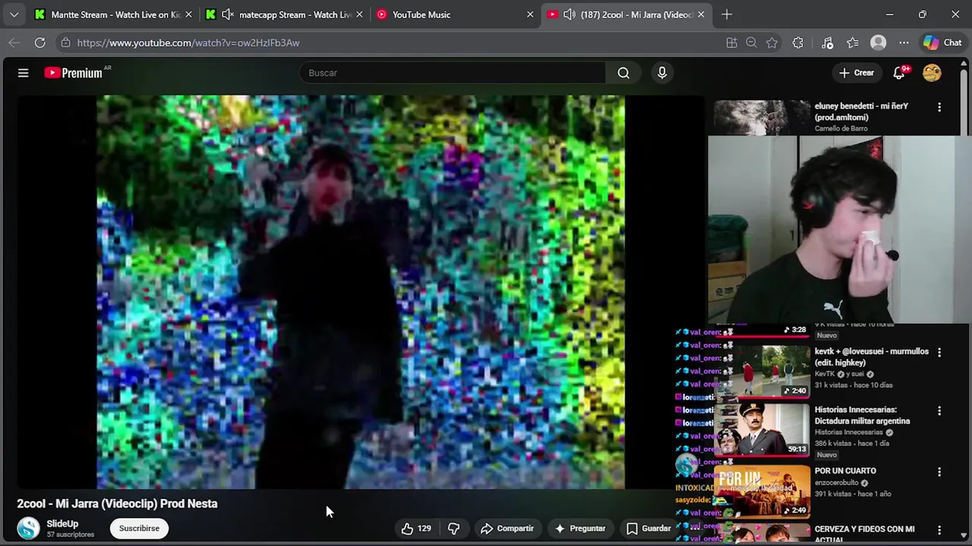
Task: Open kevtk murmullos video thumbnail
Action: click(x=762, y=372)
